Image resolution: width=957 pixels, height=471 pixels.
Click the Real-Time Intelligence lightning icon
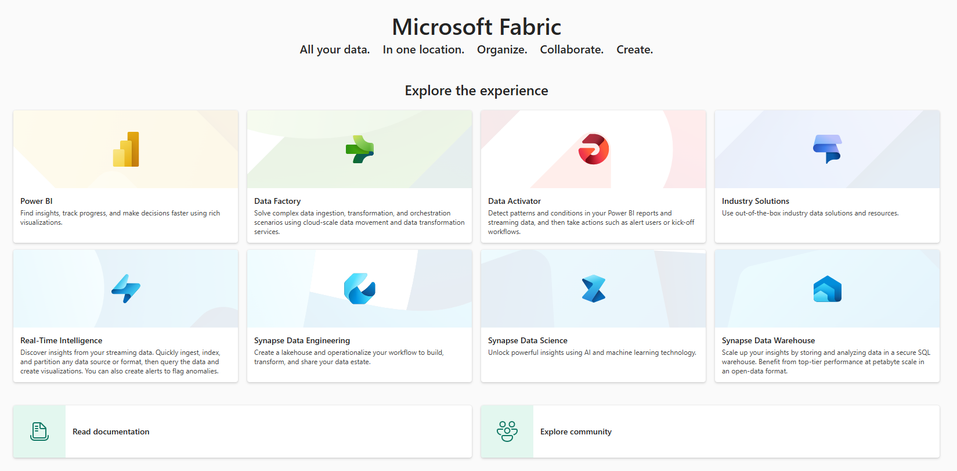pyautogui.click(x=126, y=289)
